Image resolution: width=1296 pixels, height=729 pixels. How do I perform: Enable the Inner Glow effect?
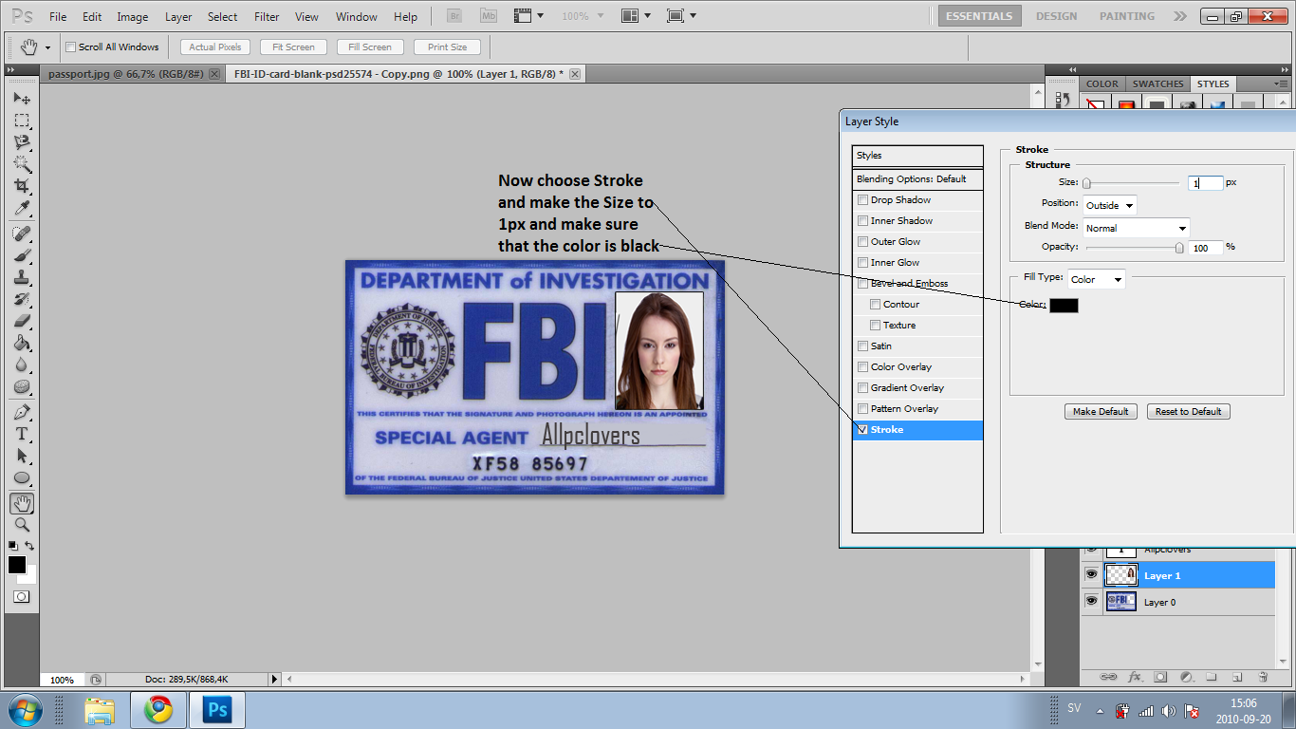(x=862, y=263)
